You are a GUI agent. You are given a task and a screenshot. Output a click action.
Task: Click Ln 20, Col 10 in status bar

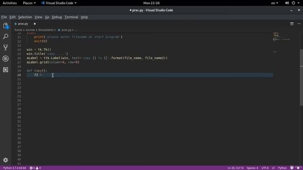(x=235, y=168)
